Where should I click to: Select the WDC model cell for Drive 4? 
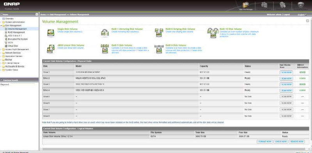(x=136, y=90)
